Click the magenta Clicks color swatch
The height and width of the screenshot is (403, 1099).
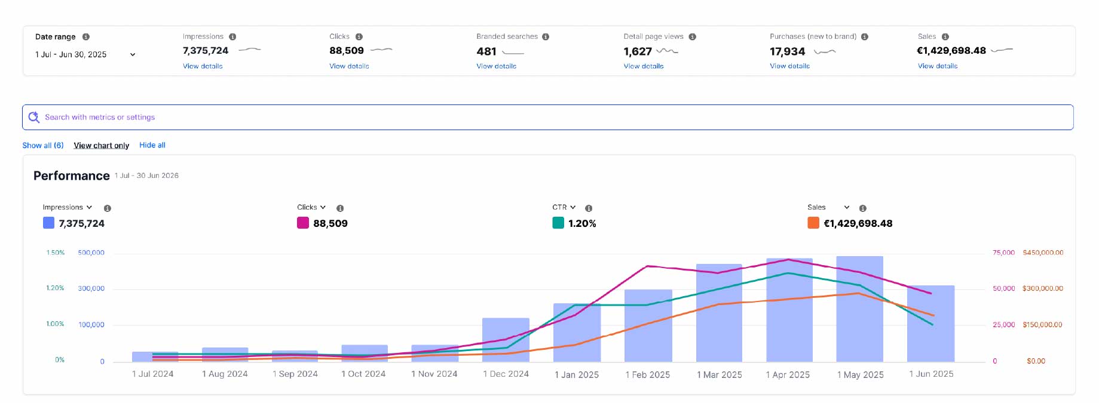click(x=303, y=223)
